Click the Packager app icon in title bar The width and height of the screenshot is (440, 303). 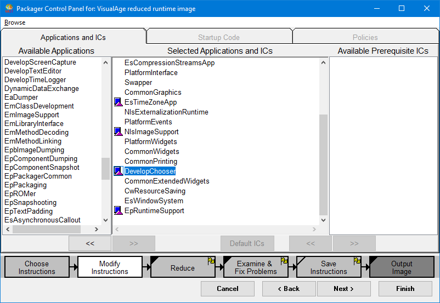8,9
